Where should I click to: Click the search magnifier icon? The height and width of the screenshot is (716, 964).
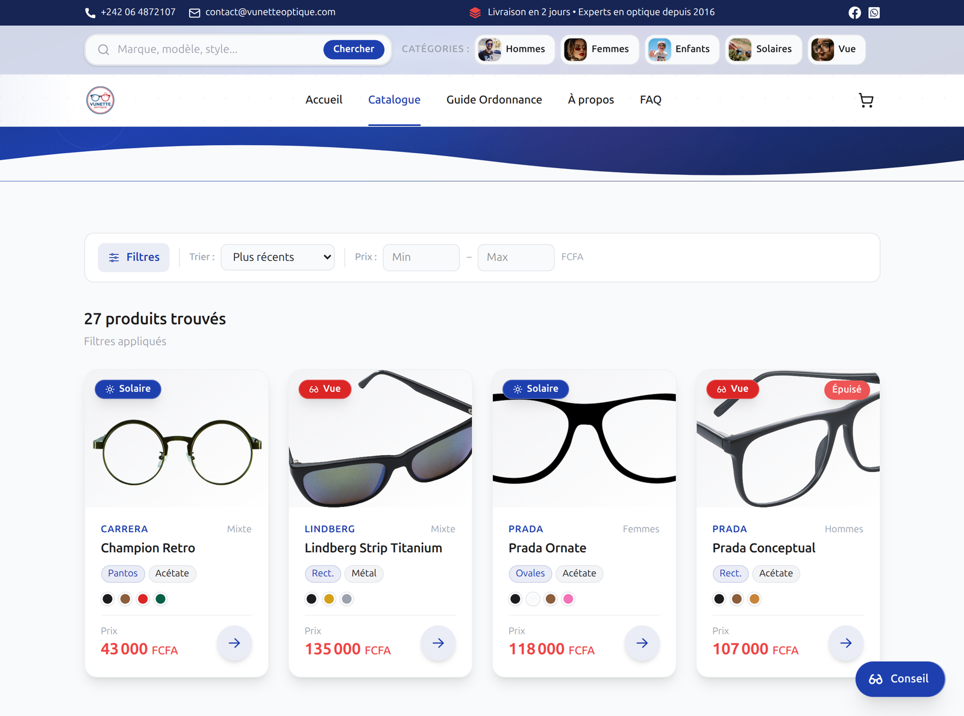[x=104, y=49]
